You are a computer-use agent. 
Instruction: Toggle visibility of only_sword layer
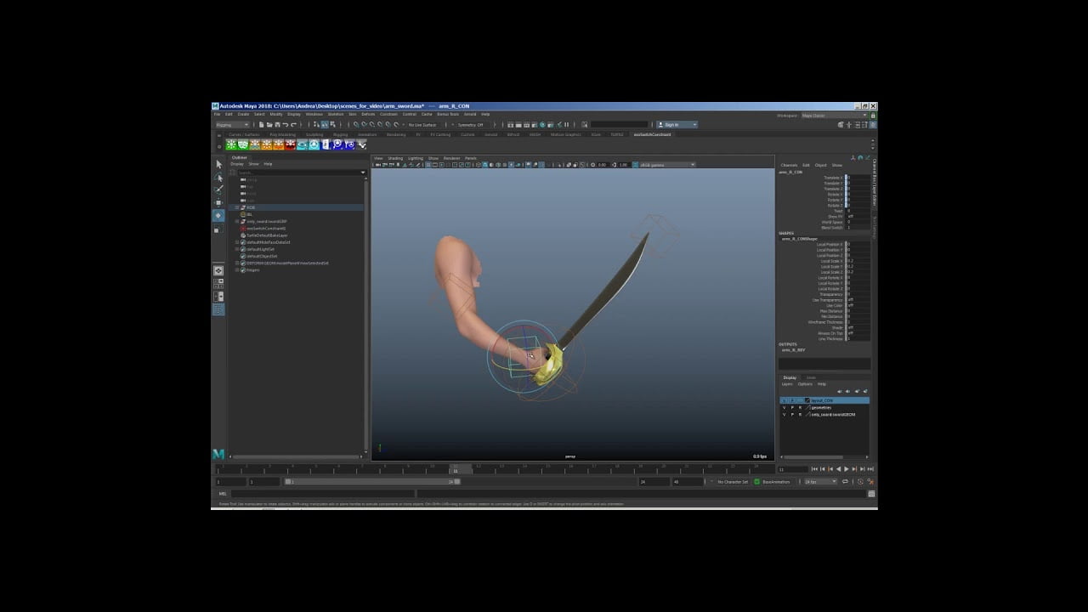784,415
